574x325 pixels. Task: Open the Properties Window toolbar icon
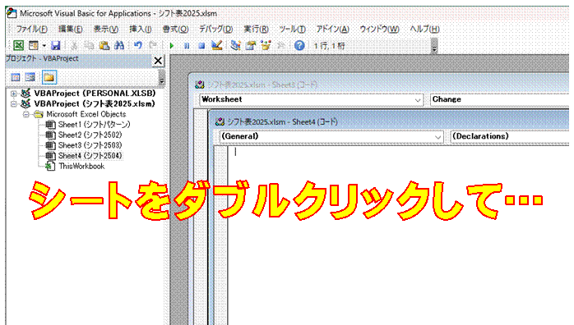tap(251, 46)
